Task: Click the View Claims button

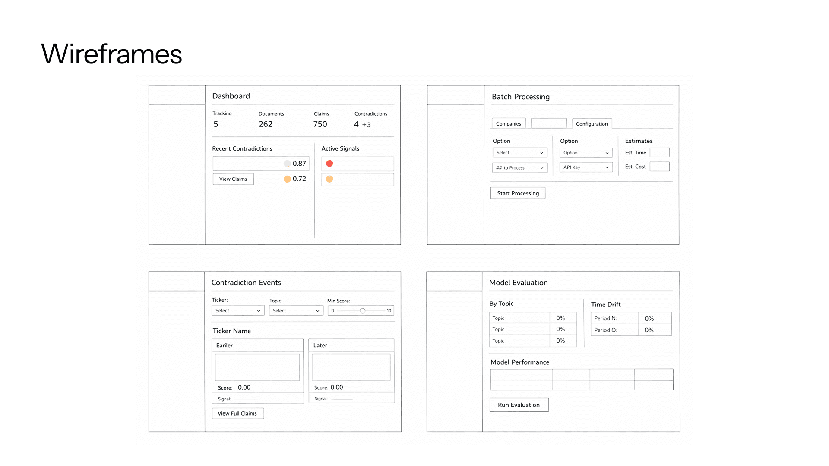Action: point(233,179)
